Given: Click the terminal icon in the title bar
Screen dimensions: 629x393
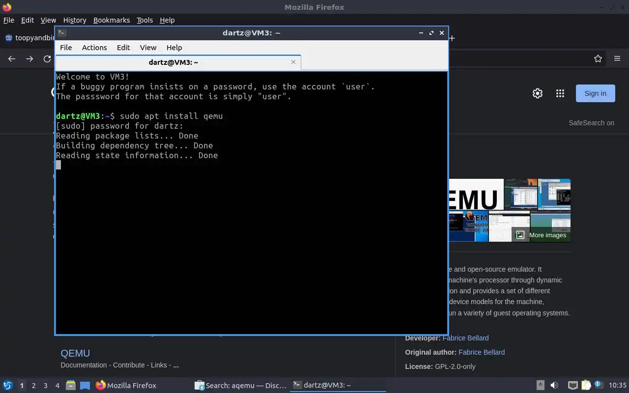Looking at the screenshot, I should click(61, 33).
